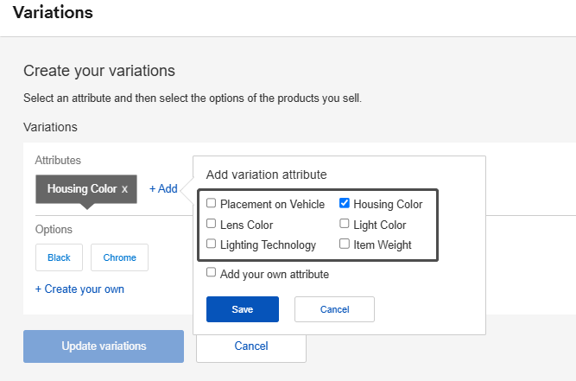Tick the Light Color checkbox
Screen dimensions: 576x381
coord(345,224)
